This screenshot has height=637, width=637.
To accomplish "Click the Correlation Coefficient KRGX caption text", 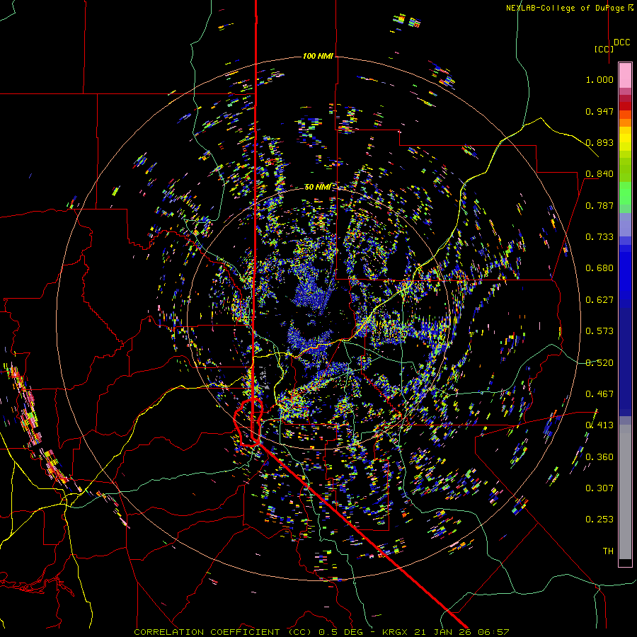I will point(321,632).
